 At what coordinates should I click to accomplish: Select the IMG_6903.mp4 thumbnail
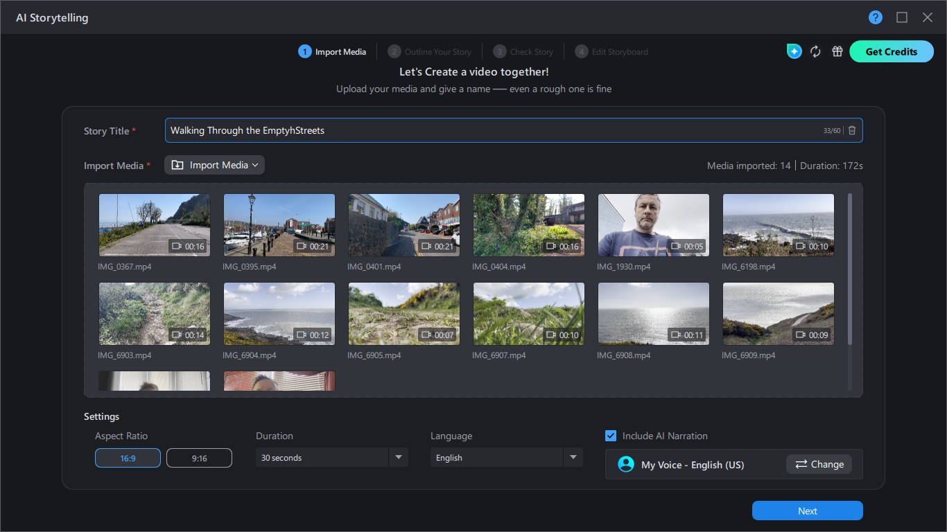click(x=155, y=314)
